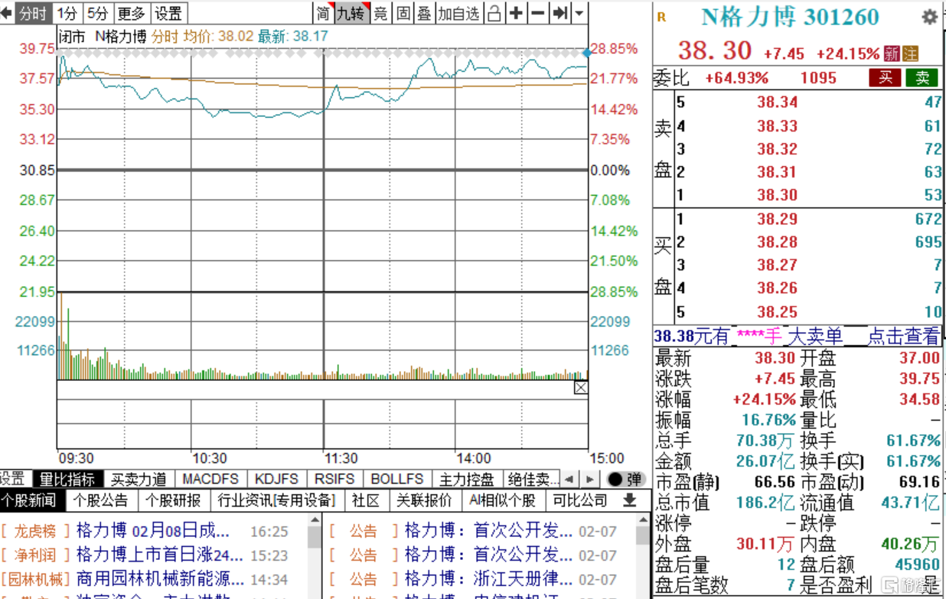Open 关联报价 tab

pos(423,500)
